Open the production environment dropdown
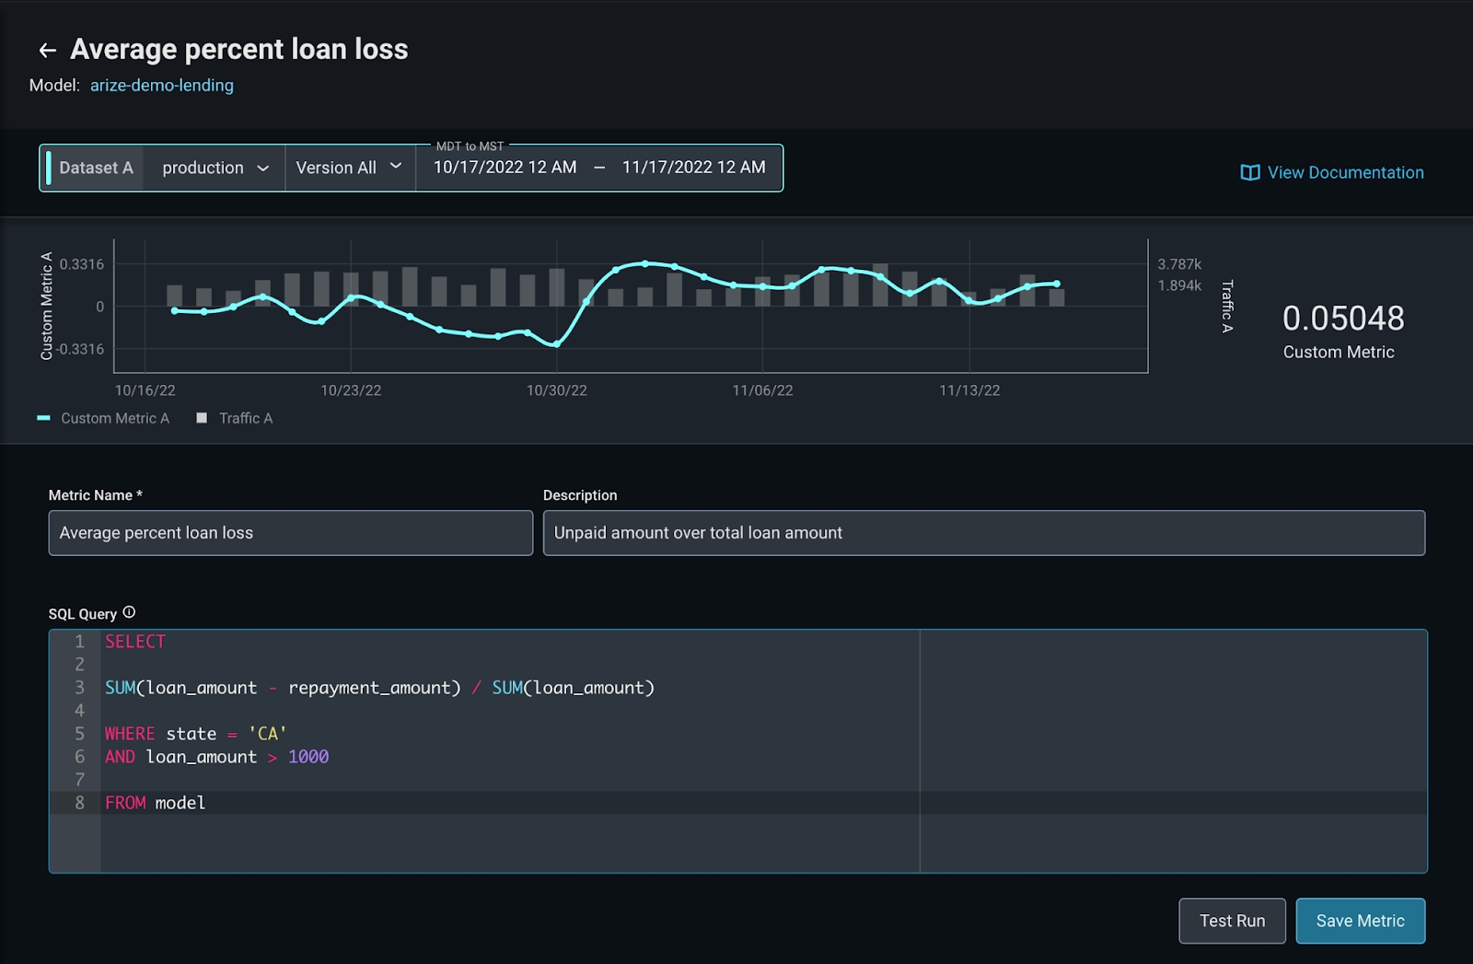Screen dimensions: 1473x964 coord(215,168)
